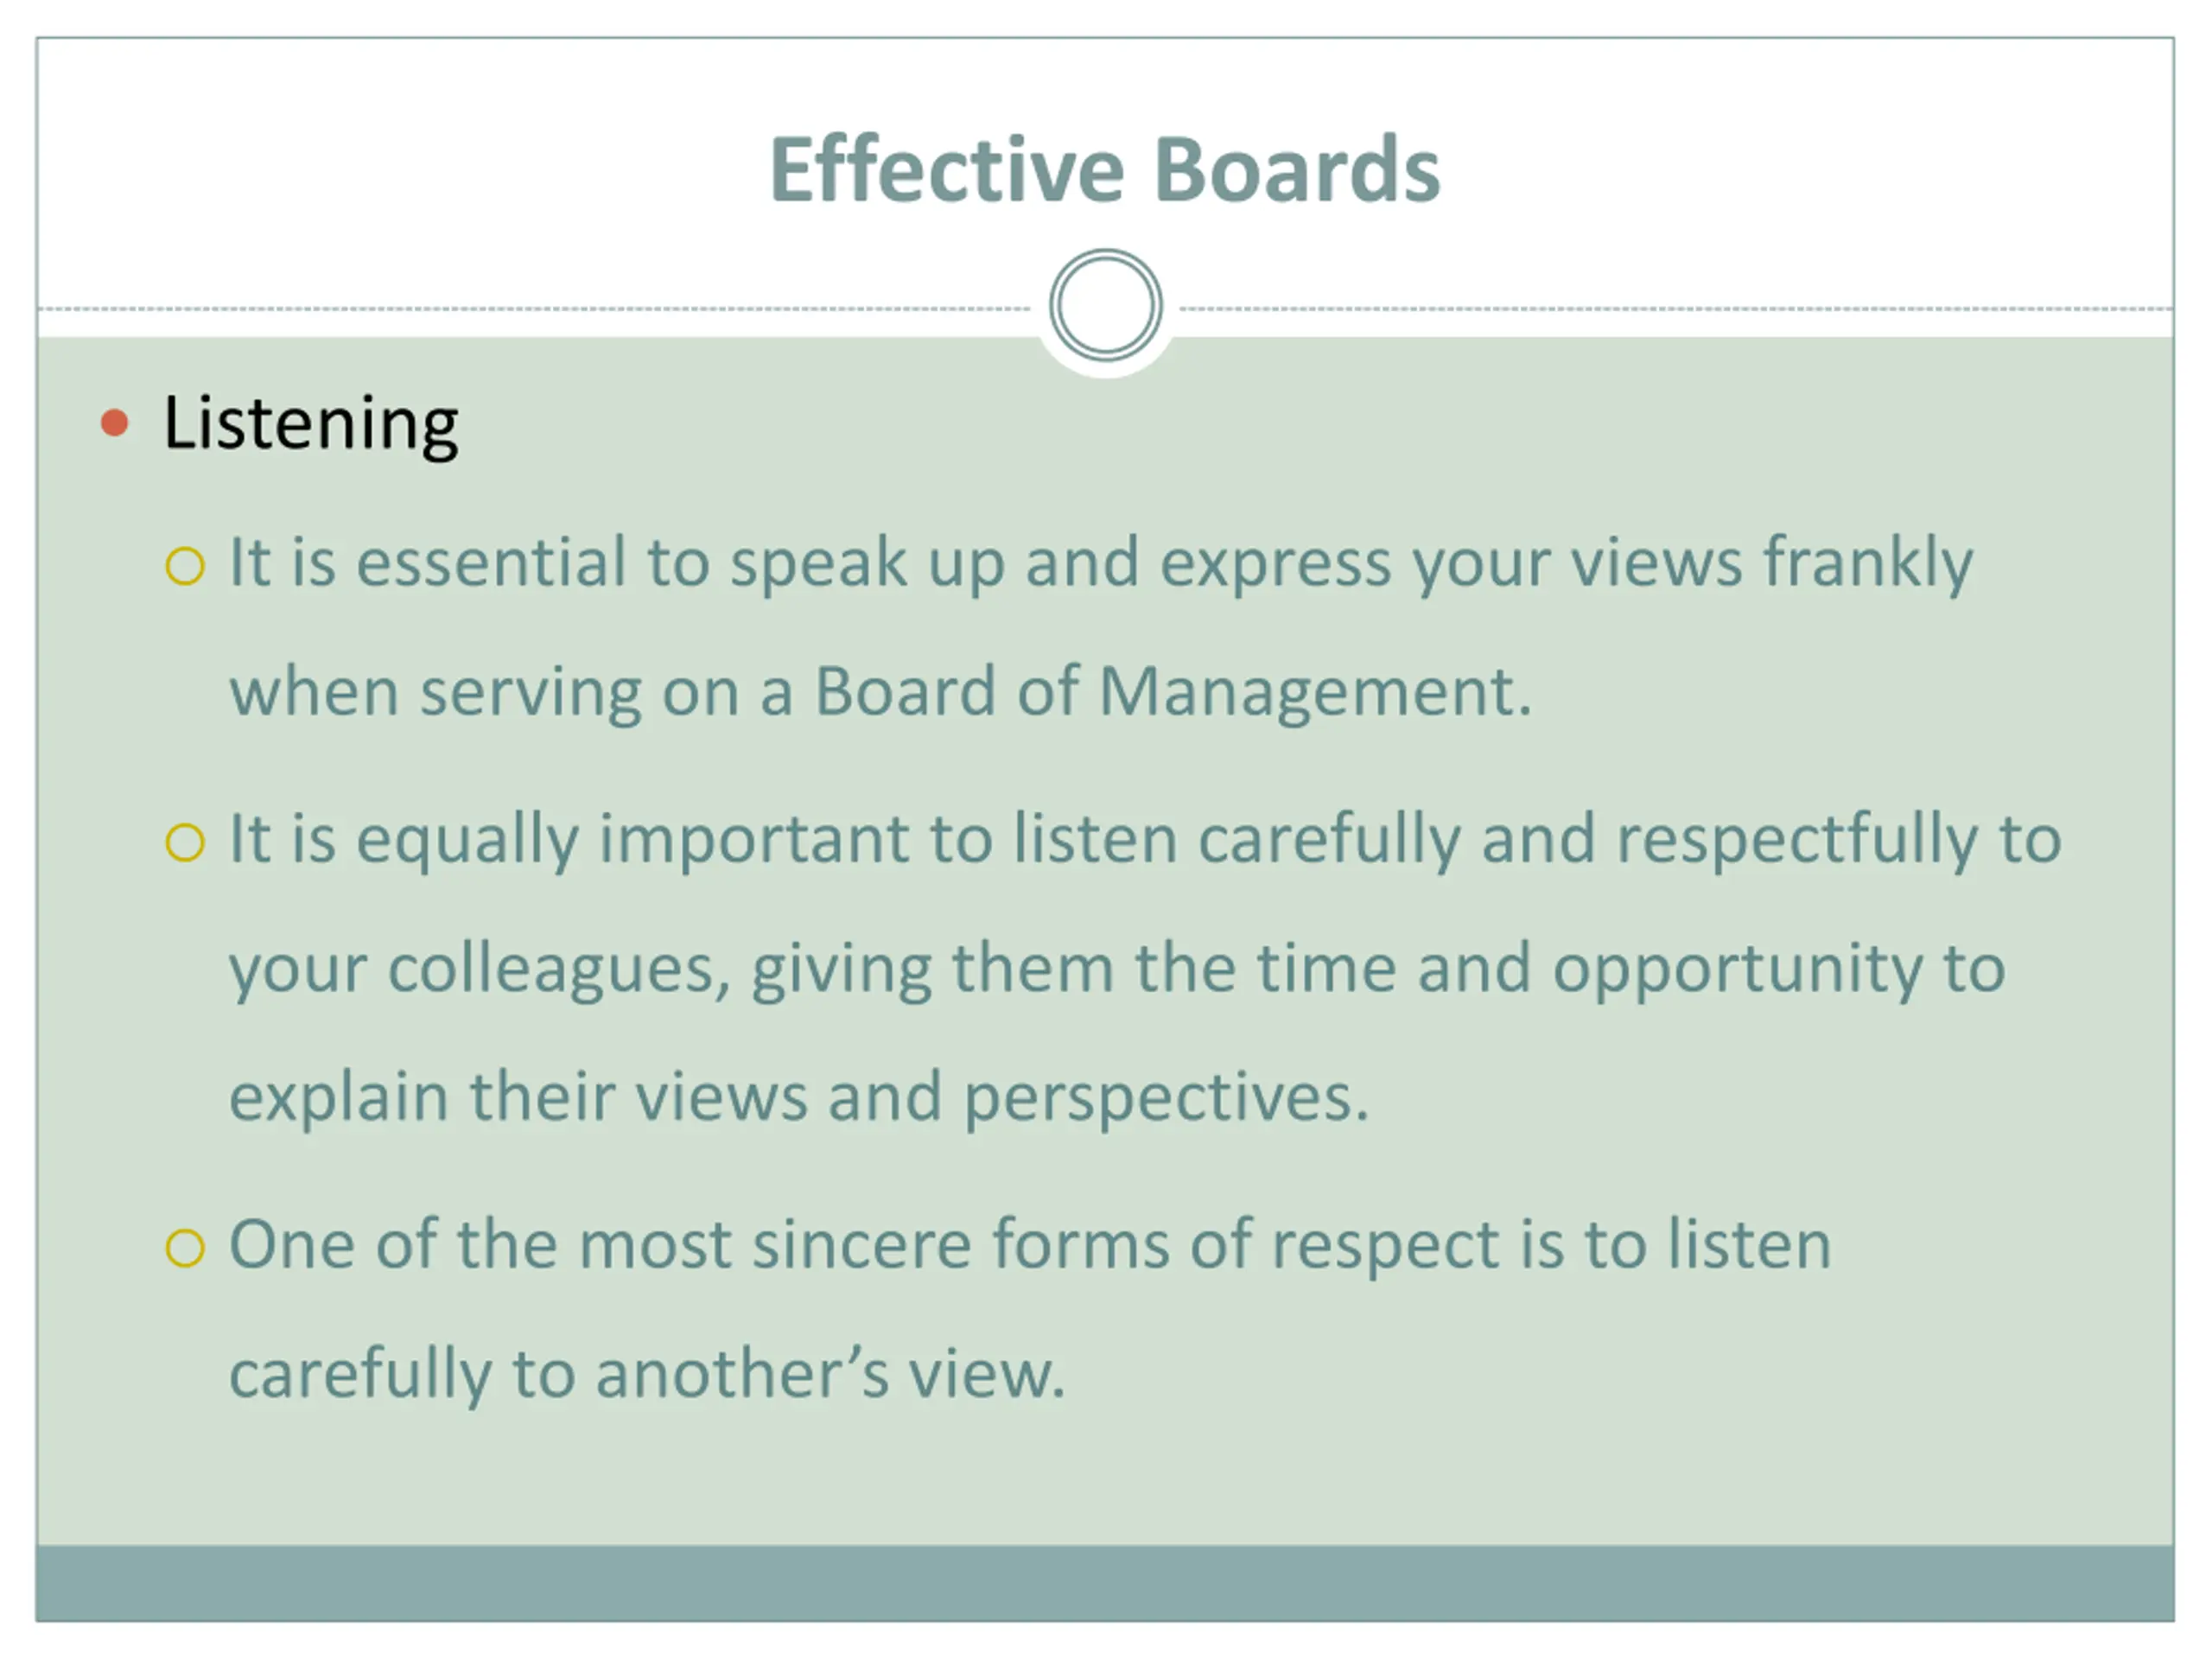Click the text 'carefully to another's view.'
2212x1659 pixels.
[647, 1374]
